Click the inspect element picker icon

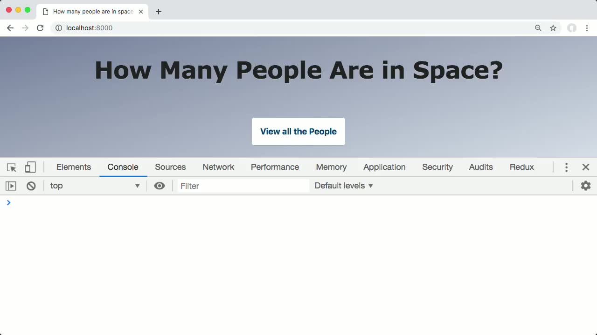coord(12,167)
